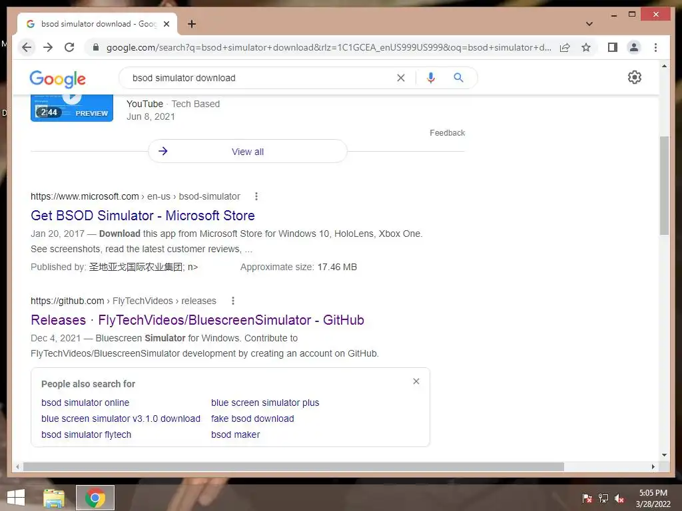Search for bsod maker
The image size is (682, 511).
[235, 434]
